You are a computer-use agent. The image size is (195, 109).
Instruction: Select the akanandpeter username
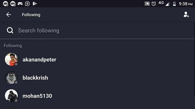coord(39,60)
